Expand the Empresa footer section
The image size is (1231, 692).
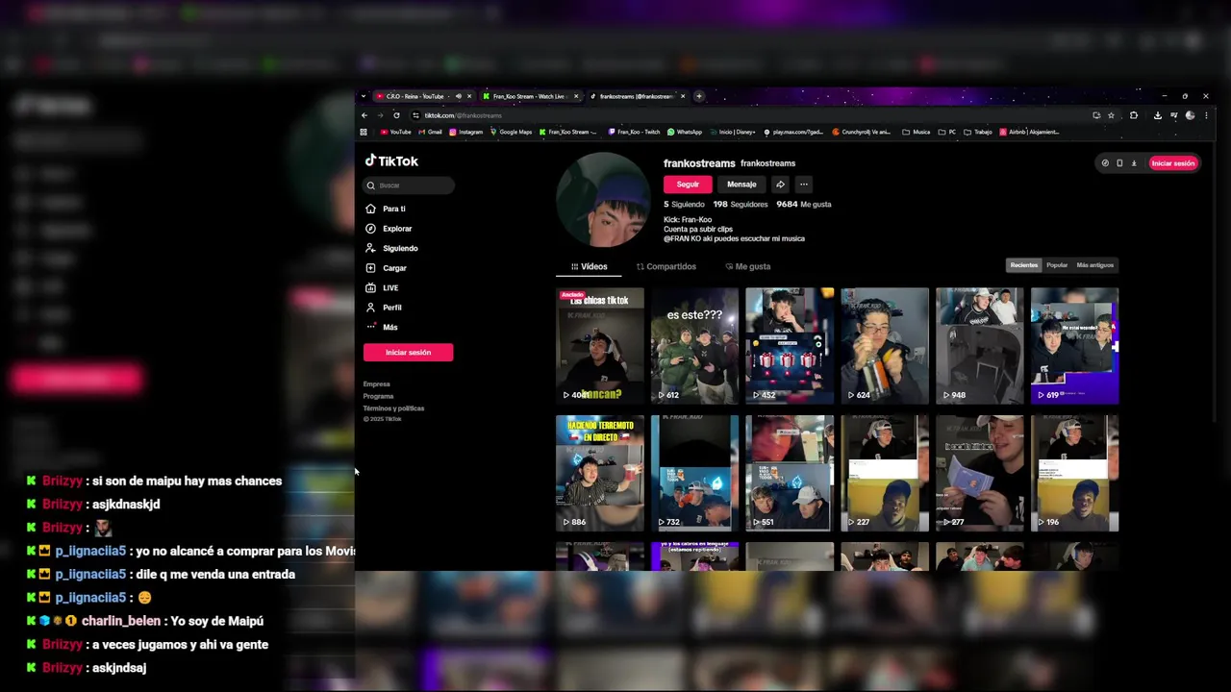[x=376, y=384]
